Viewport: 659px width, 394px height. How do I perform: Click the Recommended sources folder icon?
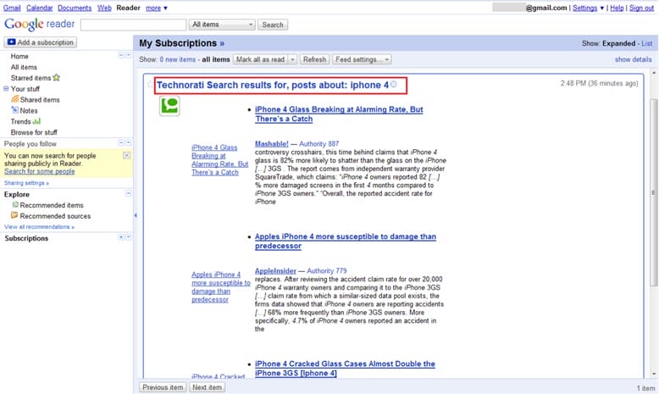pyautogui.click(x=14, y=216)
